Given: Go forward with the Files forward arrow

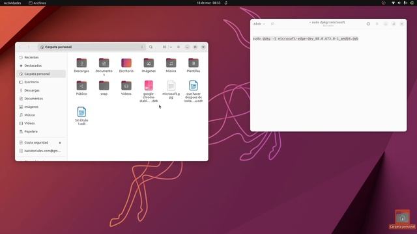Looking at the screenshot, I should (x=29, y=47).
